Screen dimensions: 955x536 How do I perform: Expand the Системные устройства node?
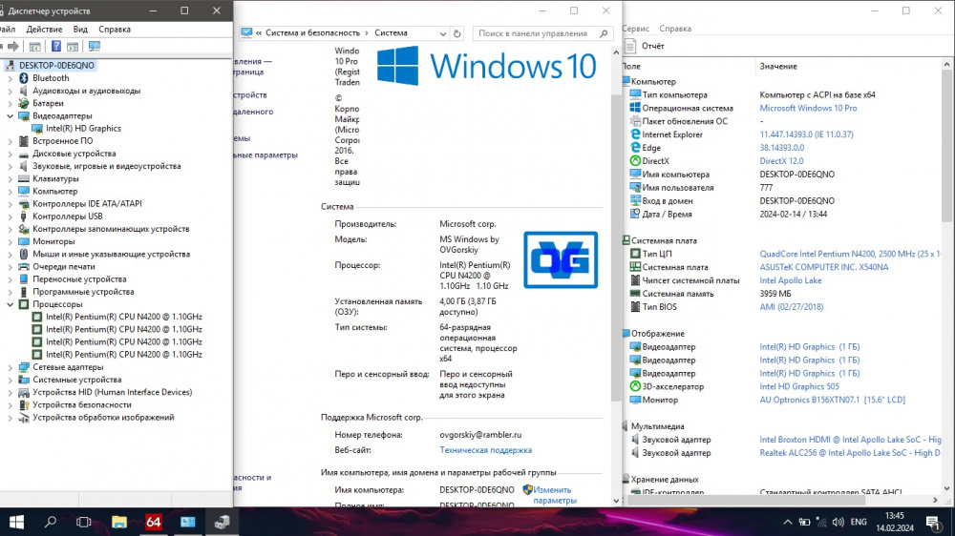coord(10,380)
